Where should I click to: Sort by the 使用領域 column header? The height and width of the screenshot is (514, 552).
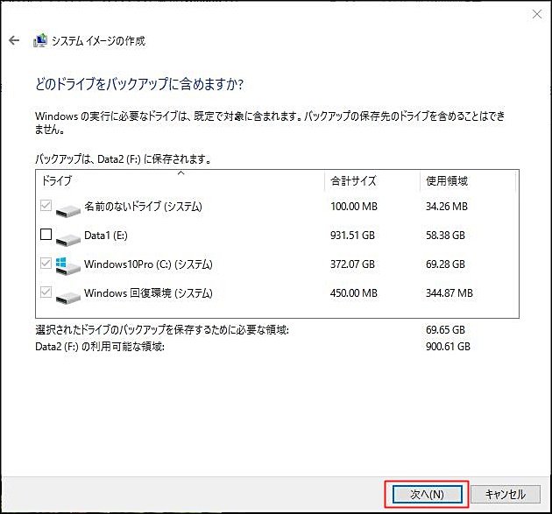[x=468, y=181]
